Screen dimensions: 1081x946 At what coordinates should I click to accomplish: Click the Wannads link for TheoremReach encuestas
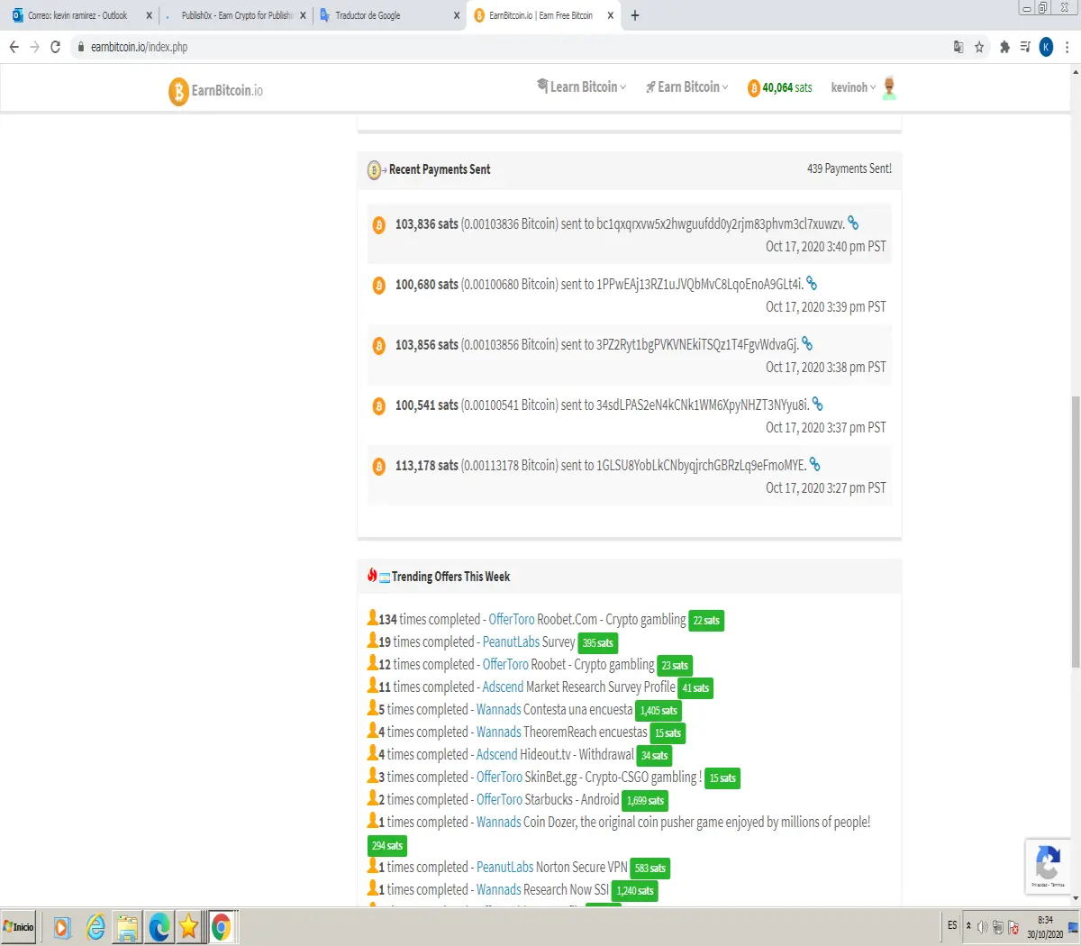(x=498, y=732)
